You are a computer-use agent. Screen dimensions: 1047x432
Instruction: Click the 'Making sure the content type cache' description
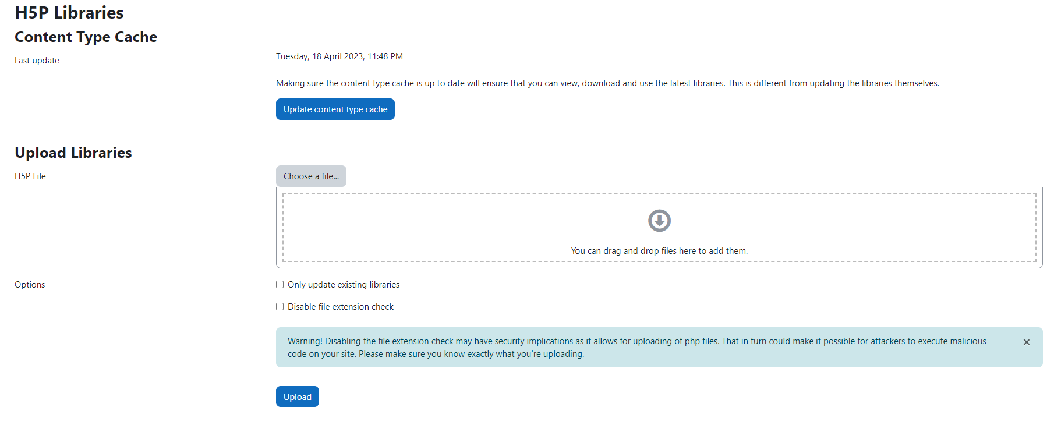607,83
